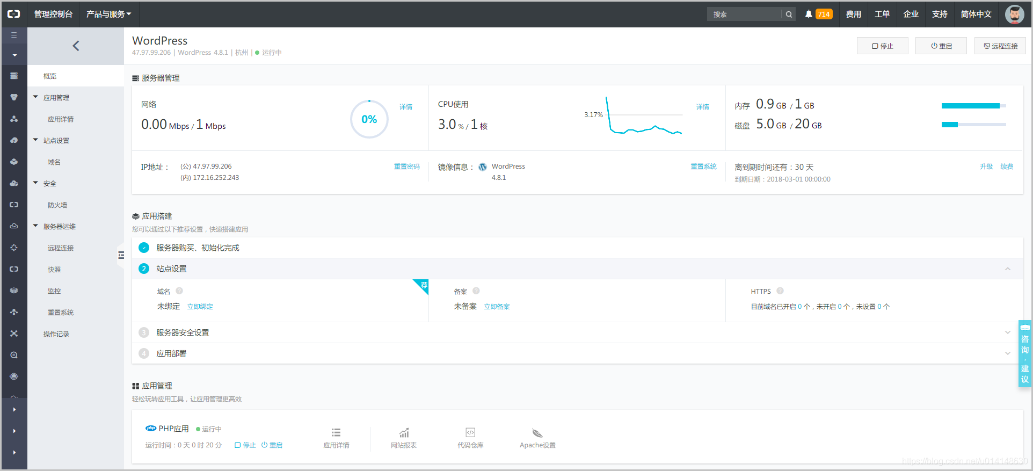Image resolution: width=1033 pixels, height=471 pixels.
Task: Click the 0% network circular gauge
Action: pyautogui.click(x=369, y=119)
